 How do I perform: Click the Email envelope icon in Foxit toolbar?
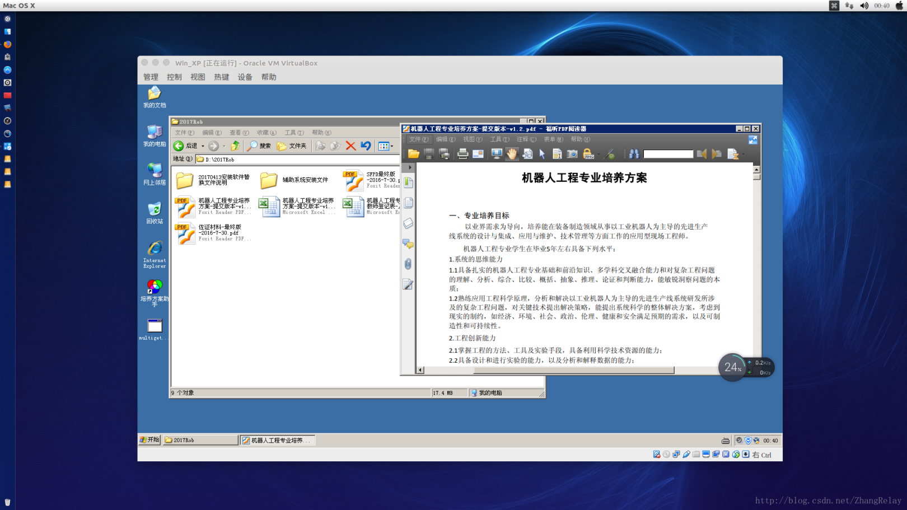point(478,153)
